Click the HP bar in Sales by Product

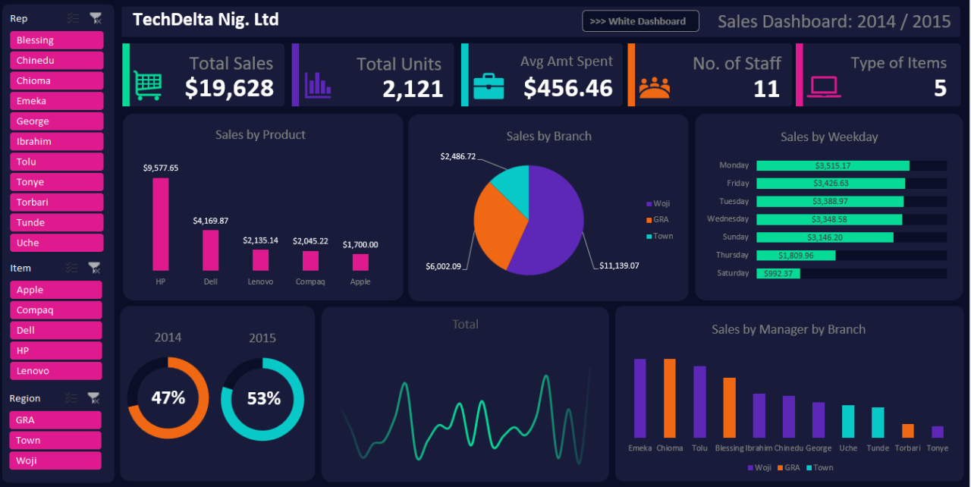coord(160,225)
